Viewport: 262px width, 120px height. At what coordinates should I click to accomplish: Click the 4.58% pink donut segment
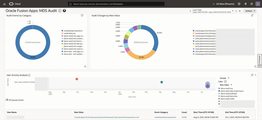(x=127, y=50)
